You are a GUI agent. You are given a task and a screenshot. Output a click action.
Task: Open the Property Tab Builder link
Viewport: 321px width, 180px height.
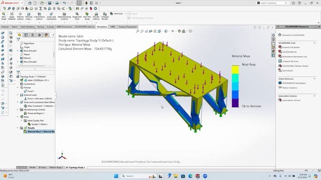(x=291, y=47)
